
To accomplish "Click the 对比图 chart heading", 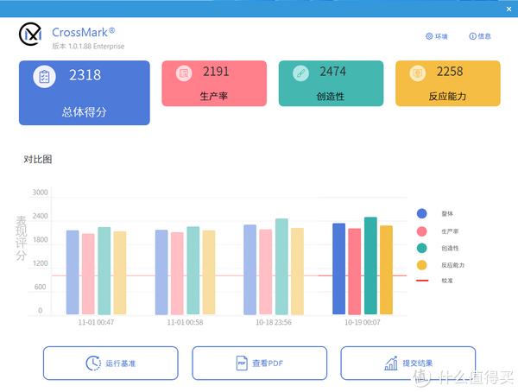I will pyautogui.click(x=38, y=160).
